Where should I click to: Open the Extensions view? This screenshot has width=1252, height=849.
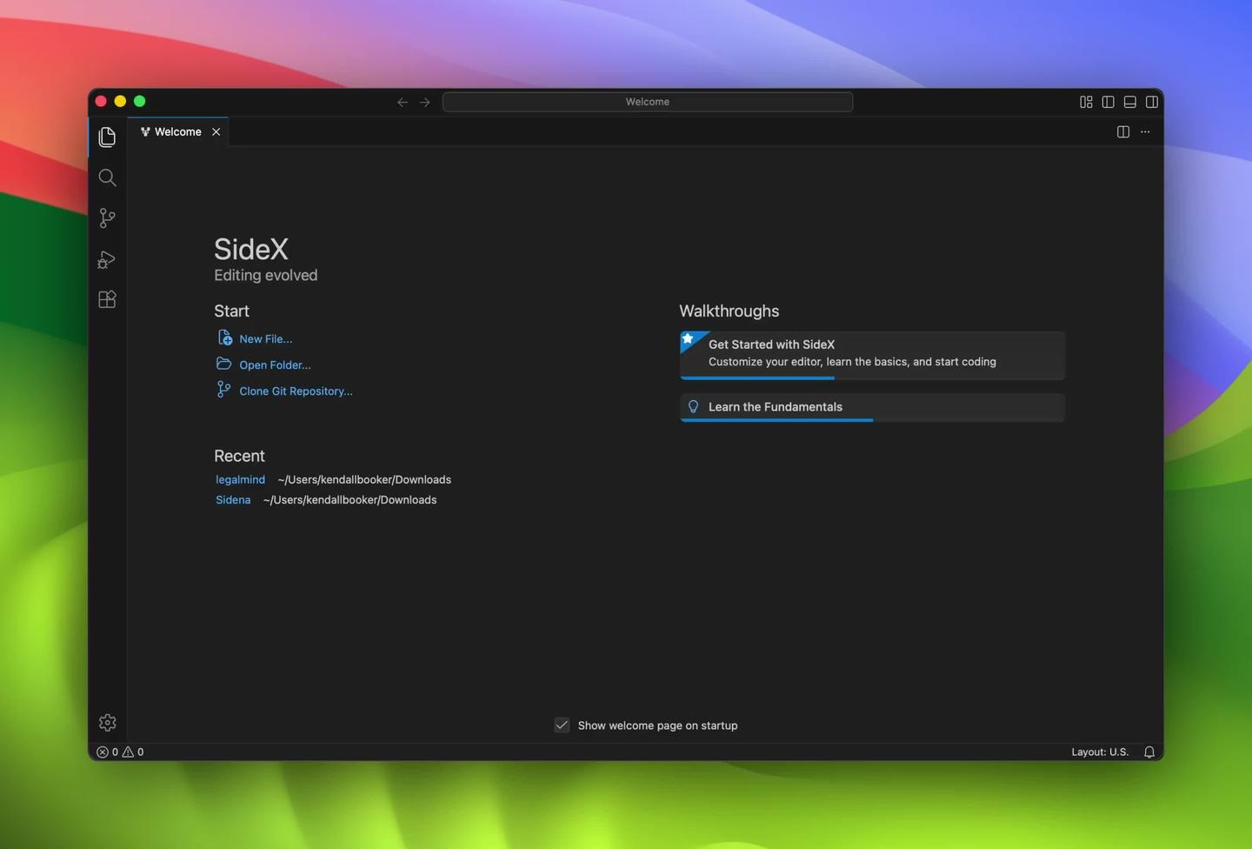click(x=107, y=299)
